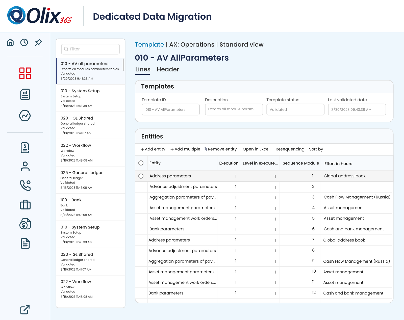Open the report chart document icon
Image resolution: width=404 pixels, height=320 pixels.
click(25, 94)
